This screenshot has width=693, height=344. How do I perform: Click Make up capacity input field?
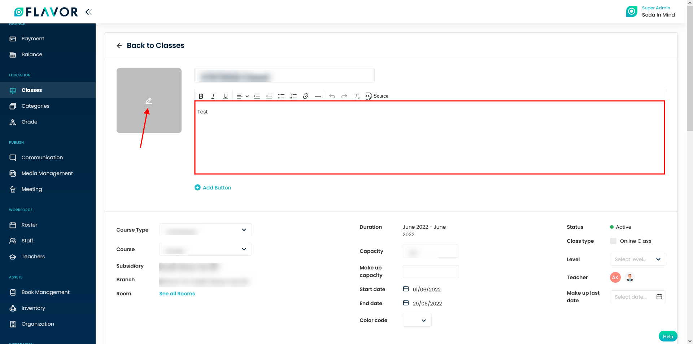click(431, 272)
